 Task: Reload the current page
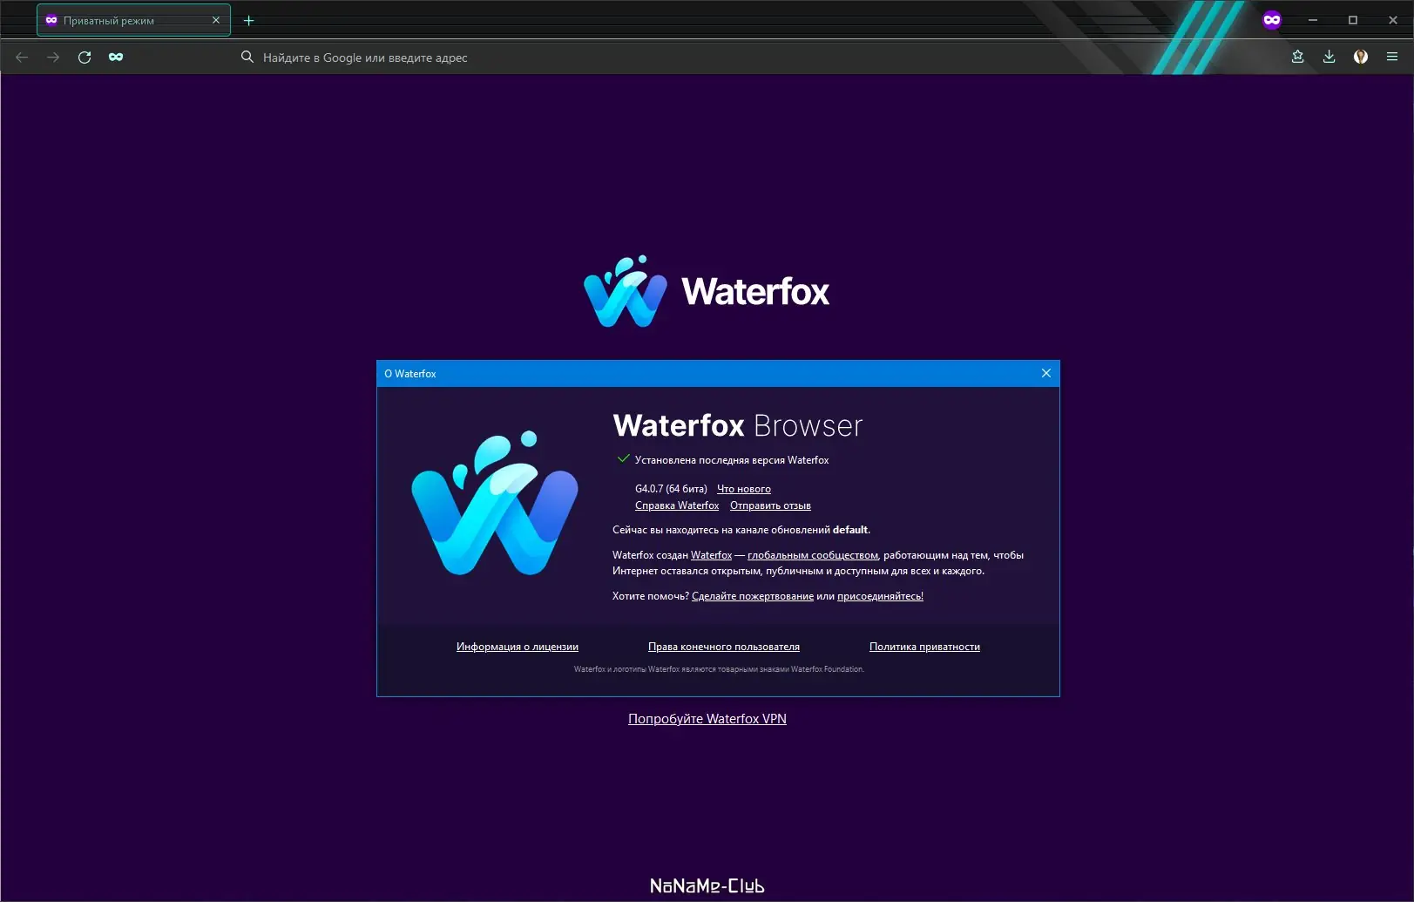[x=85, y=58]
